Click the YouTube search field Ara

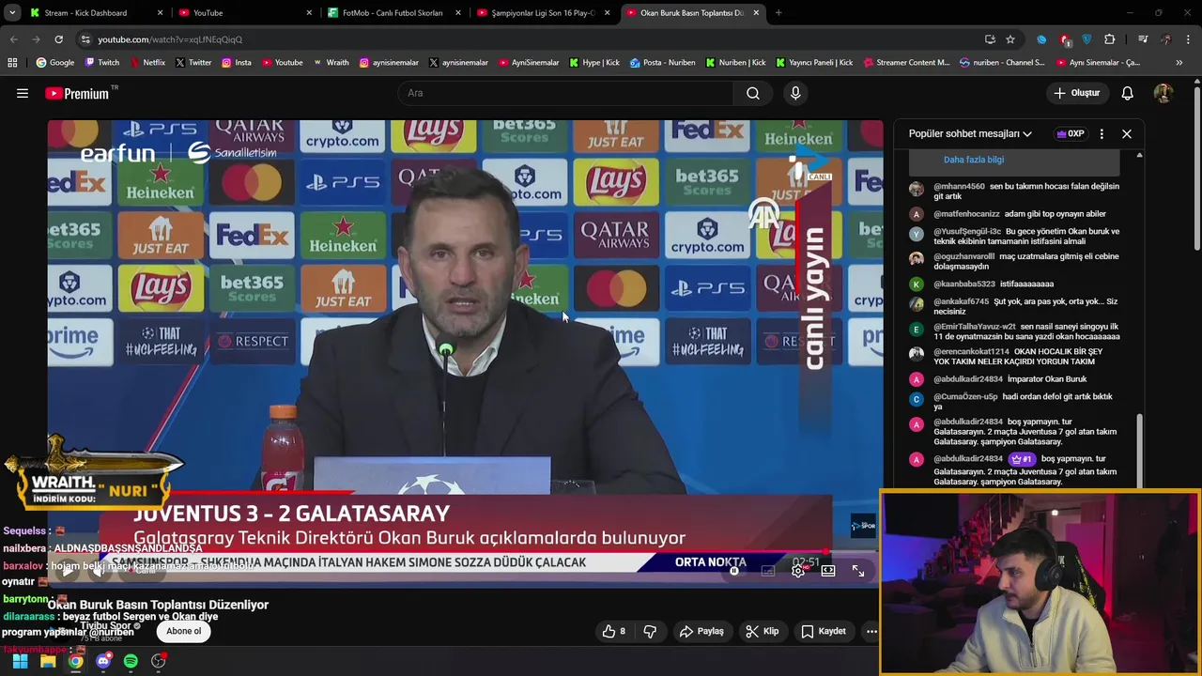click(566, 93)
